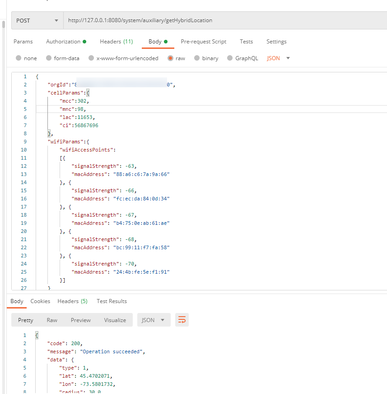Go to Pre-request Script tab
Image resolution: width=387 pixels, height=394 pixels.
[x=203, y=42]
